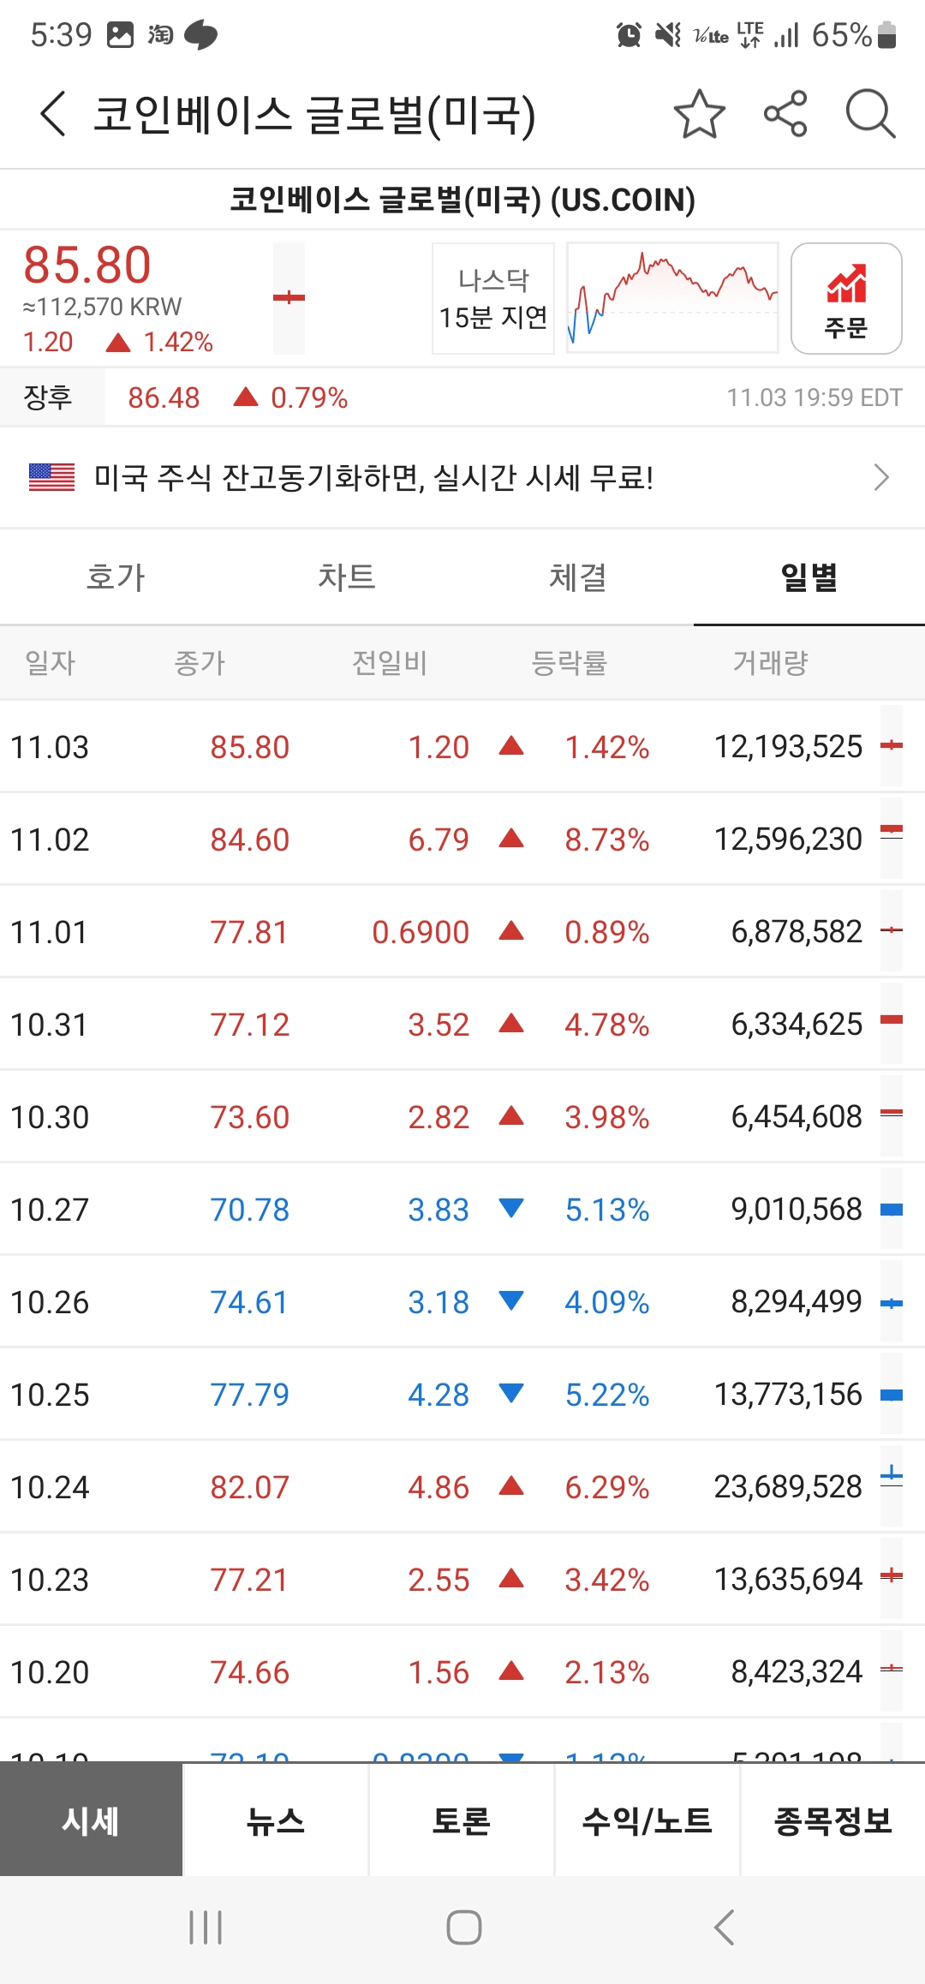This screenshot has width=925, height=1984.
Task: Switch to the 차트 tab
Action: [347, 577]
